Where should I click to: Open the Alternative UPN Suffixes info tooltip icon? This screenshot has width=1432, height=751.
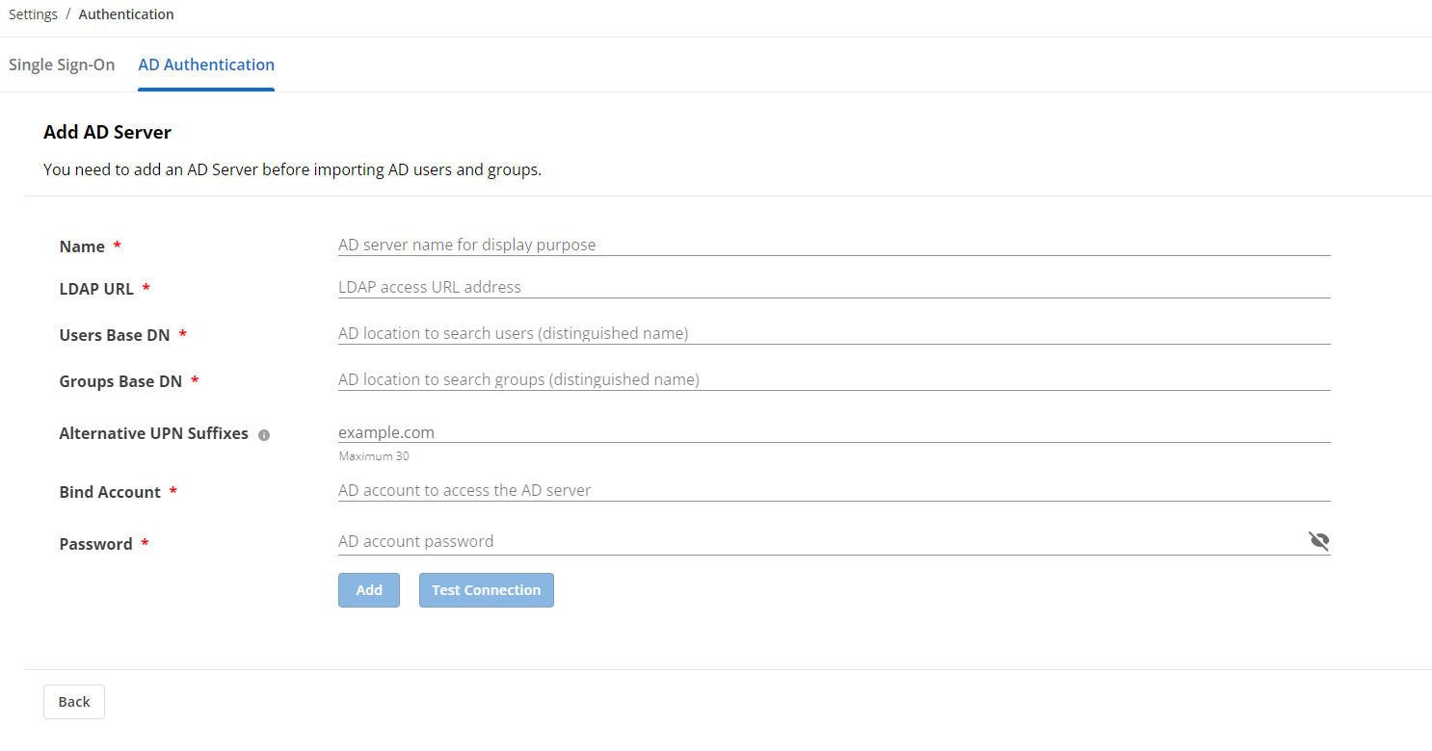click(x=264, y=434)
